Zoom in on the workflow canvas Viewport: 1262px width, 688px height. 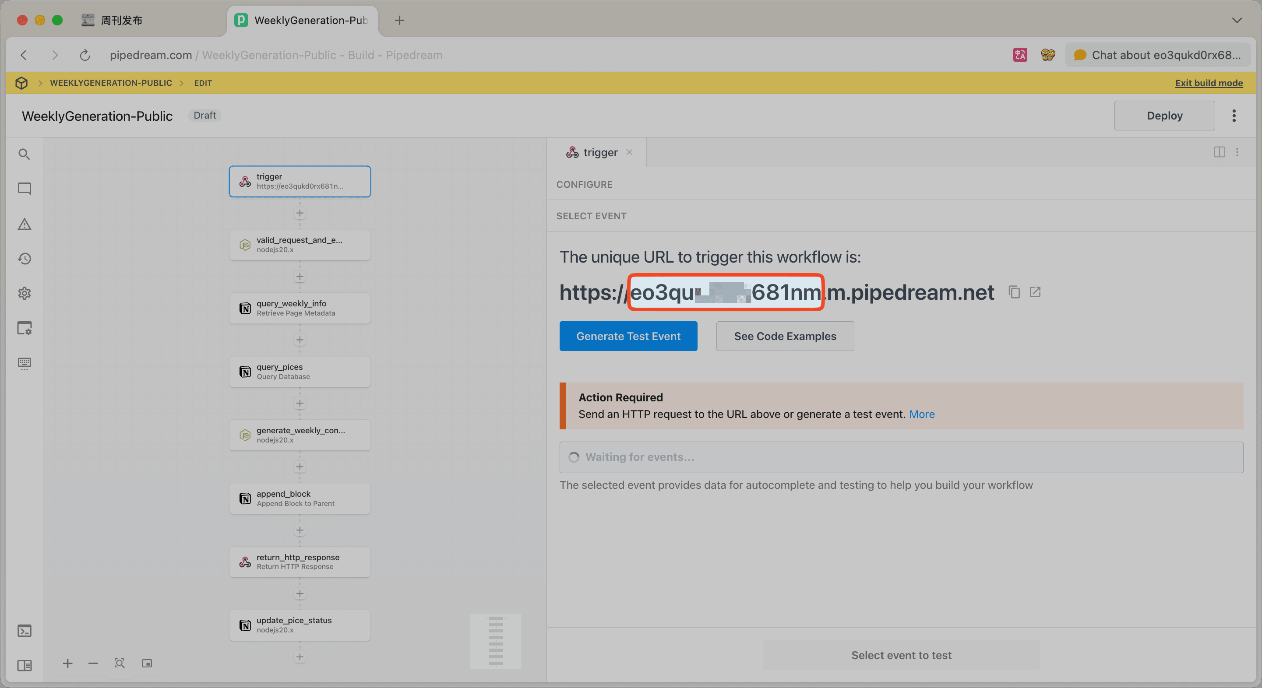[x=67, y=663]
